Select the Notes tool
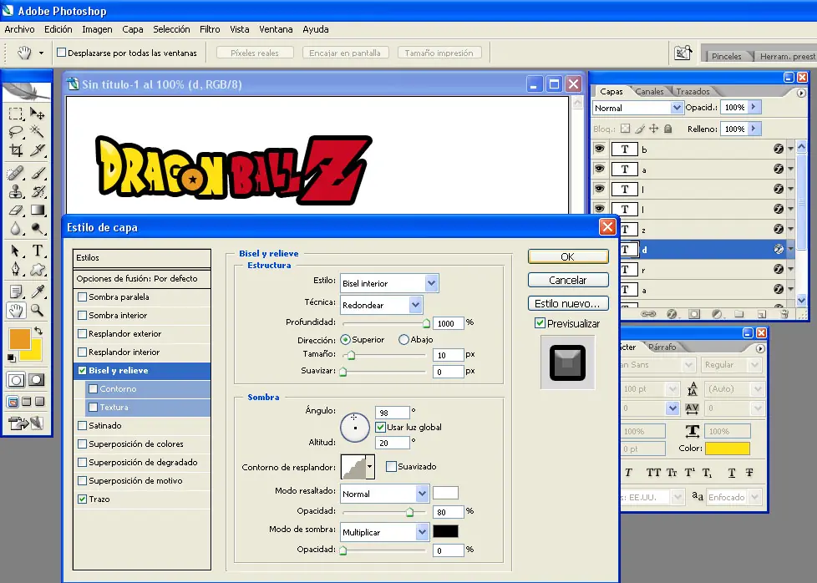Screen dimensions: 817x583 click(16, 291)
